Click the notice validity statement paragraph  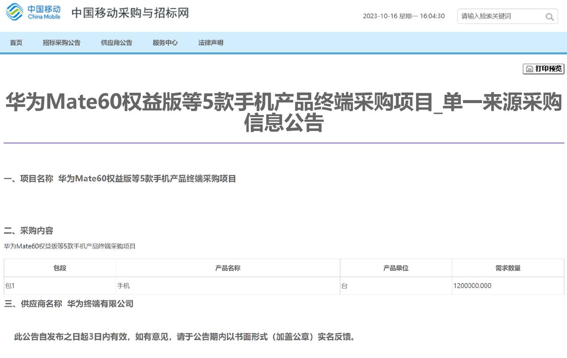point(185,337)
